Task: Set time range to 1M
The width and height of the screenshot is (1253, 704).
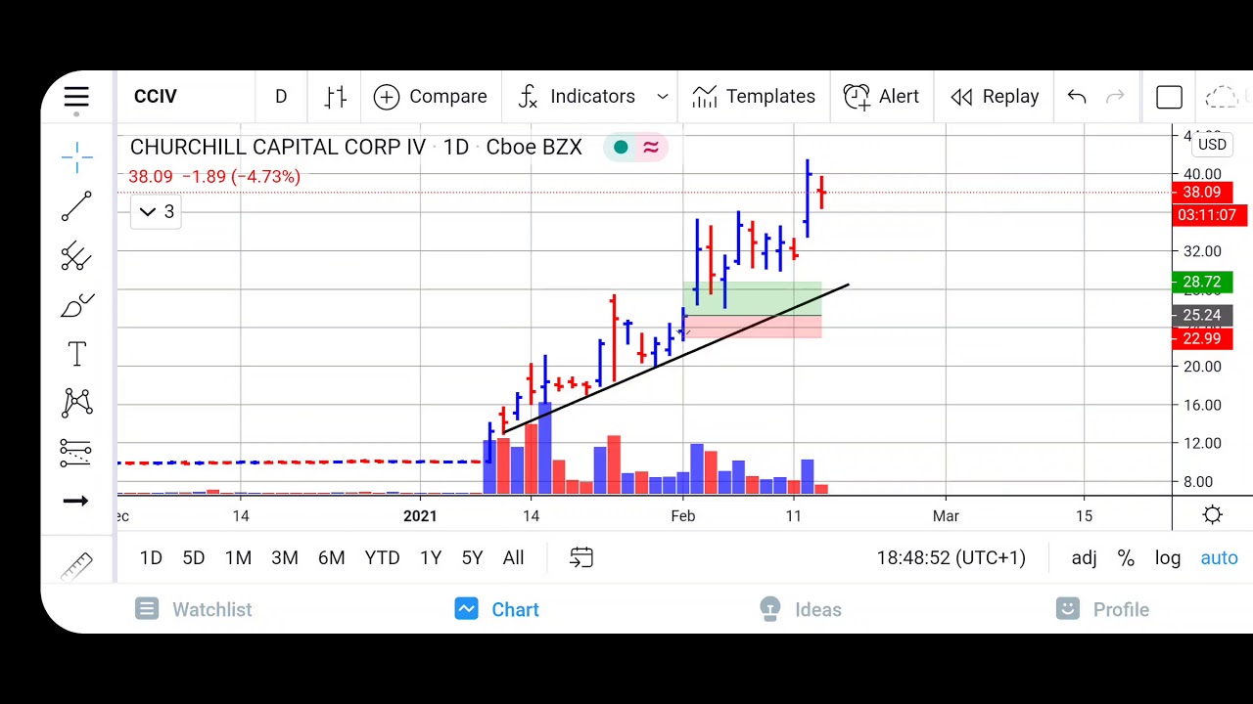Action: pos(238,557)
